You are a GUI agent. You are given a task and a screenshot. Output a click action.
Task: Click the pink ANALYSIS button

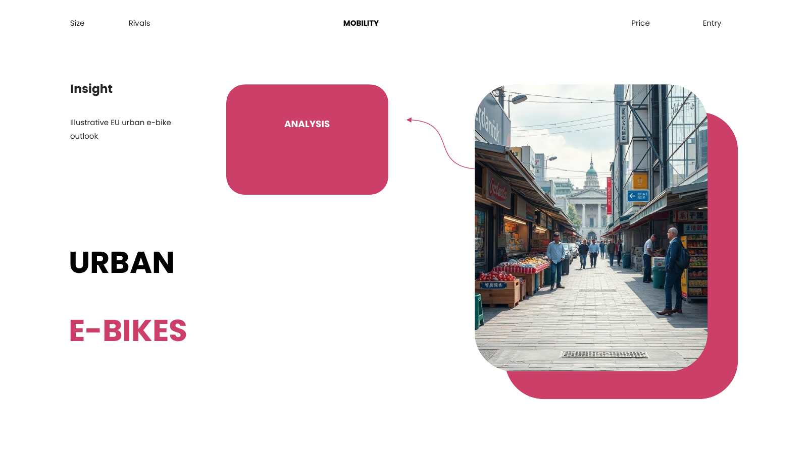click(307, 139)
